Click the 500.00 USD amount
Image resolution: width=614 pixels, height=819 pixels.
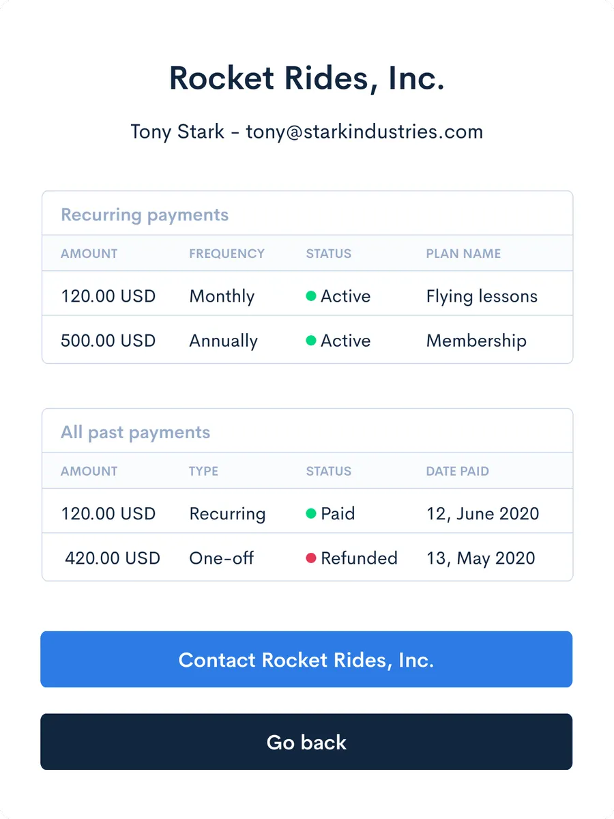[108, 341]
